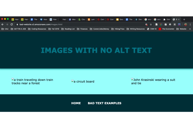Switch to the 'Lam' AWS Lambda tab
Screen dimensions: 193x137
click(91, 19)
